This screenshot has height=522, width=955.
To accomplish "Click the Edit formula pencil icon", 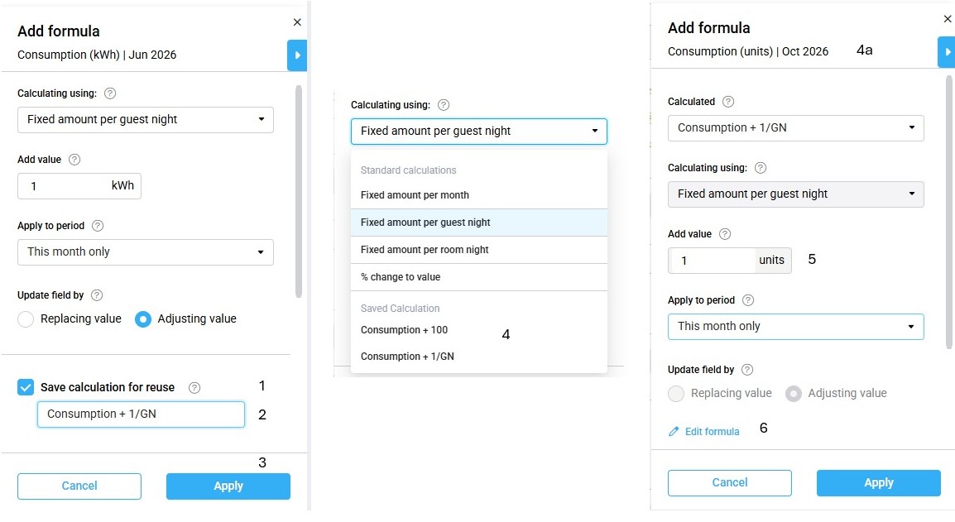I will (674, 432).
